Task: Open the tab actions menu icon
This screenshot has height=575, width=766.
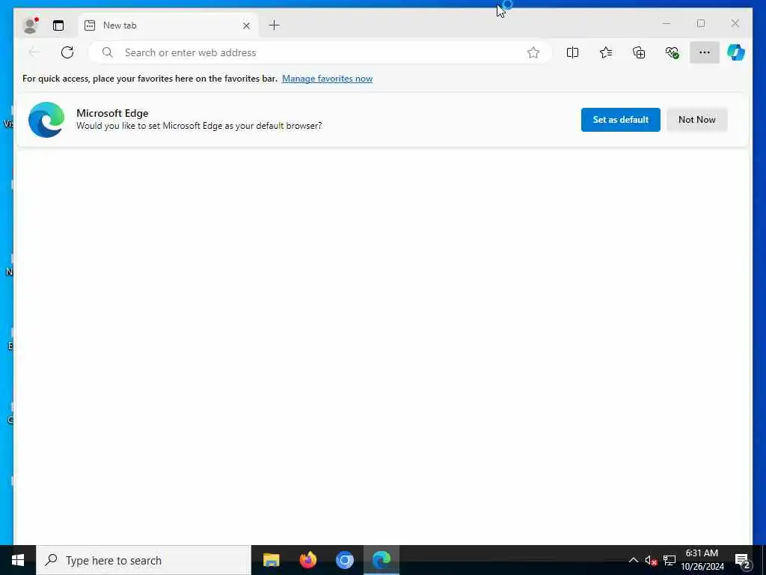Action: coord(58,25)
